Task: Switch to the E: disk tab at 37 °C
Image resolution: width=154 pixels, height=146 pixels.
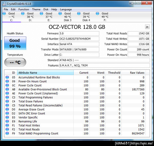Action: coord(49,17)
